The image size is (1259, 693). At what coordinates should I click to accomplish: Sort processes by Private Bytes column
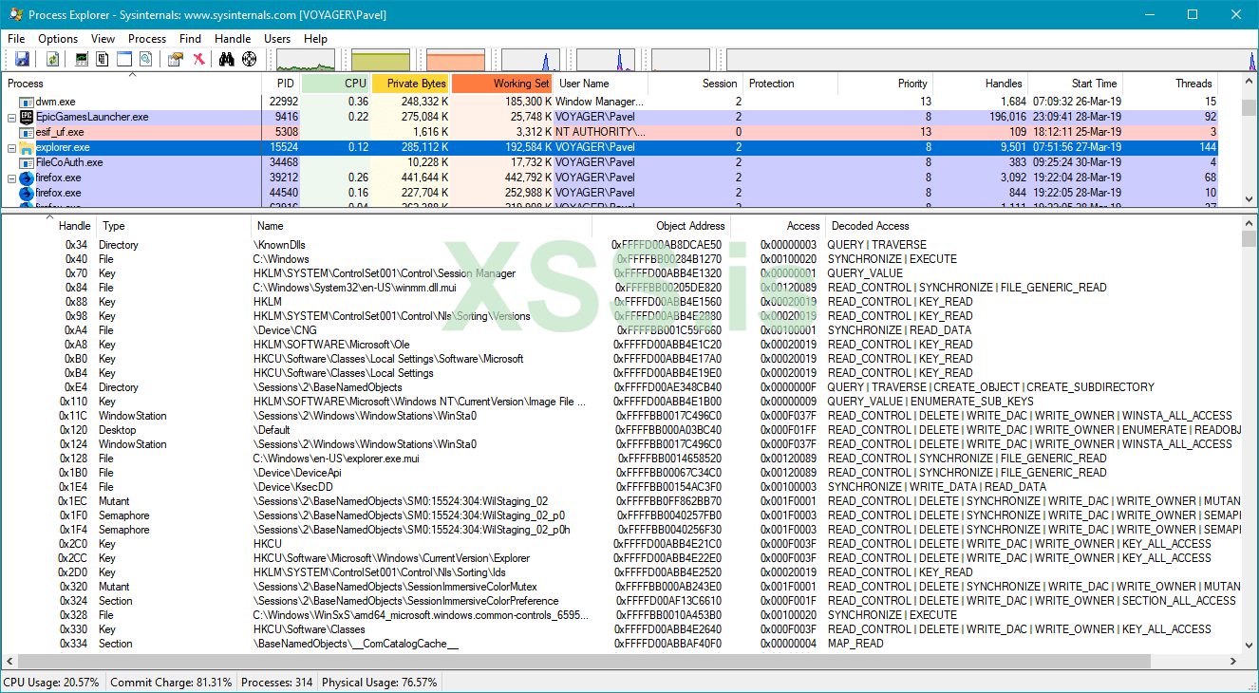(411, 84)
